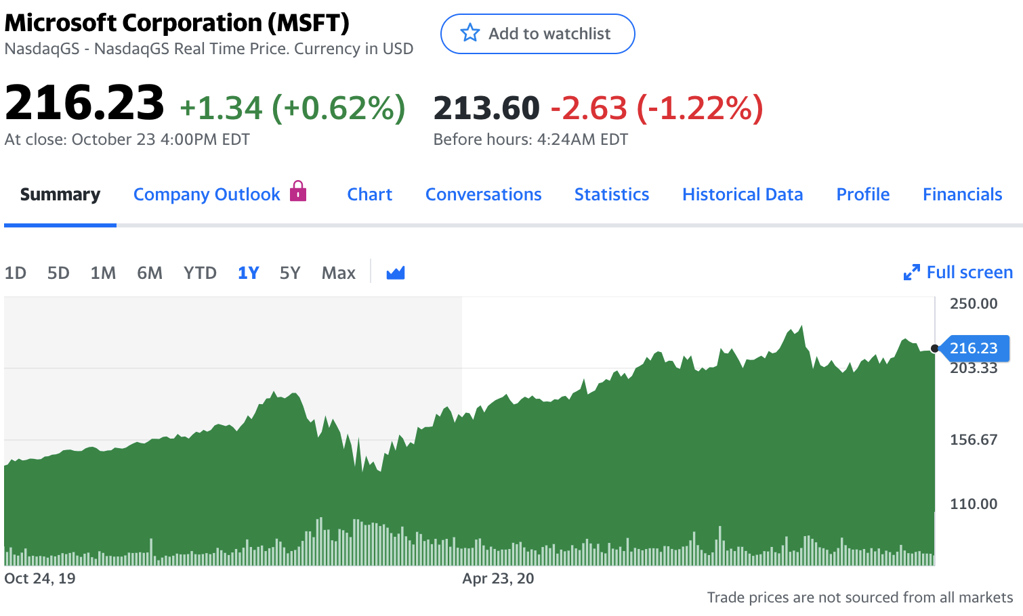The height and width of the screenshot is (616, 1023).
Task: Click 'Trade prices are not sourced from all markets'
Action: tap(860, 597)
